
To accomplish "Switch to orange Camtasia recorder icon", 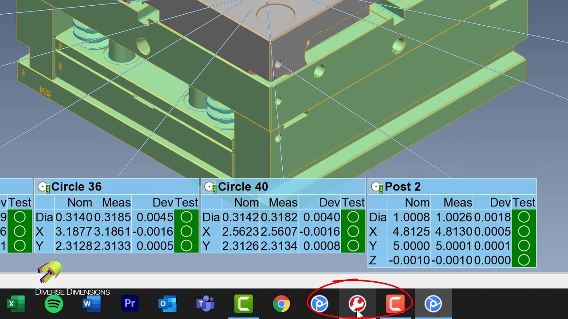I will (395, 304).
